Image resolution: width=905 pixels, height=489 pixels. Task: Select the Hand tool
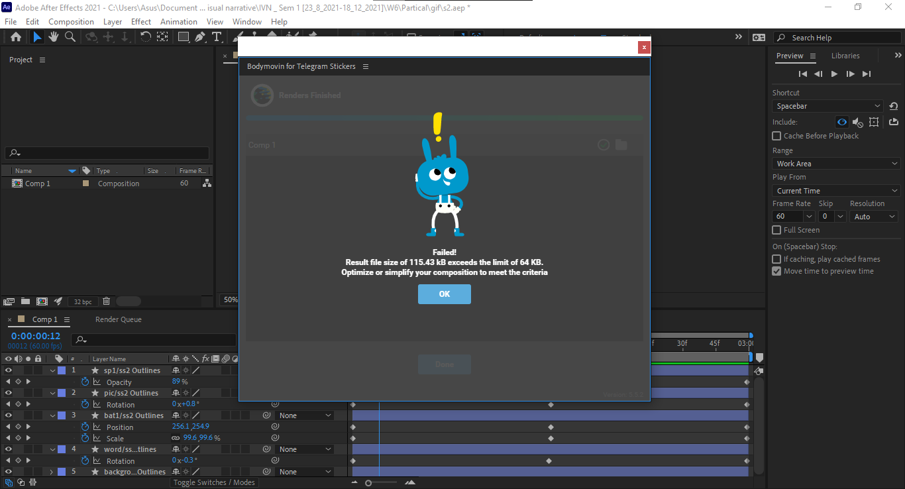(x=54, y=37)
